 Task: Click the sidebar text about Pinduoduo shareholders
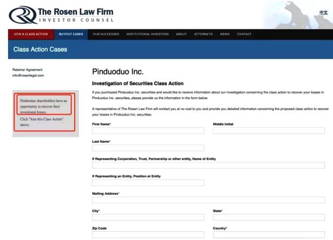point(44,106)
